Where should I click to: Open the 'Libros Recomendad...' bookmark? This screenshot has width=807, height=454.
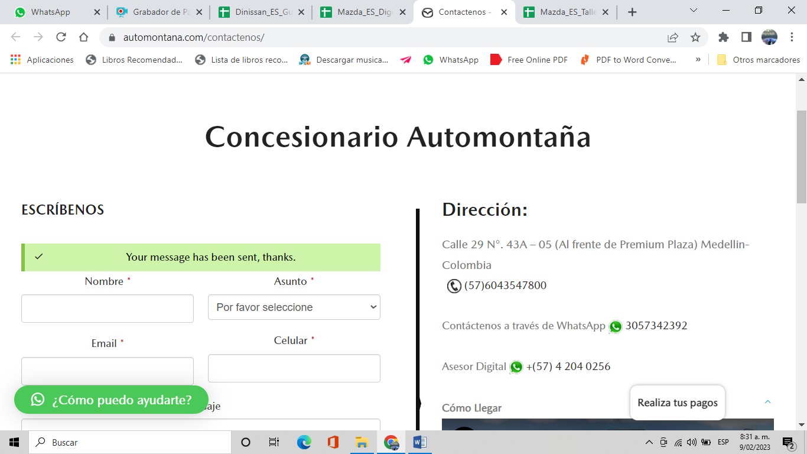point(135,60)
